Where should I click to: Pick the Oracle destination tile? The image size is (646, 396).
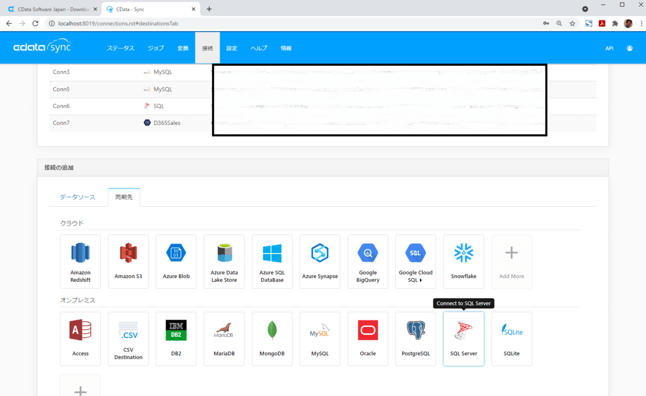[368, 339]
